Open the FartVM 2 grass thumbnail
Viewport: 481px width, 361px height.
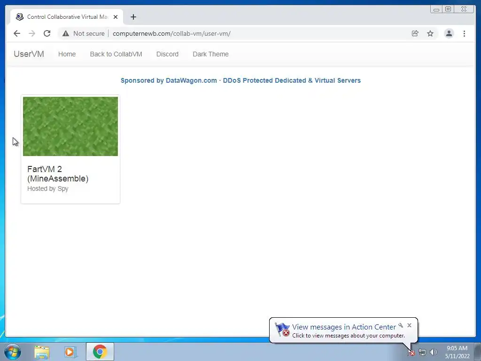point(70,126)
